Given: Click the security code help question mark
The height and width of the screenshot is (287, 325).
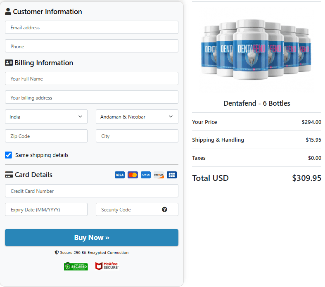Looking at the screenshot, I should (x=164, y=209).
